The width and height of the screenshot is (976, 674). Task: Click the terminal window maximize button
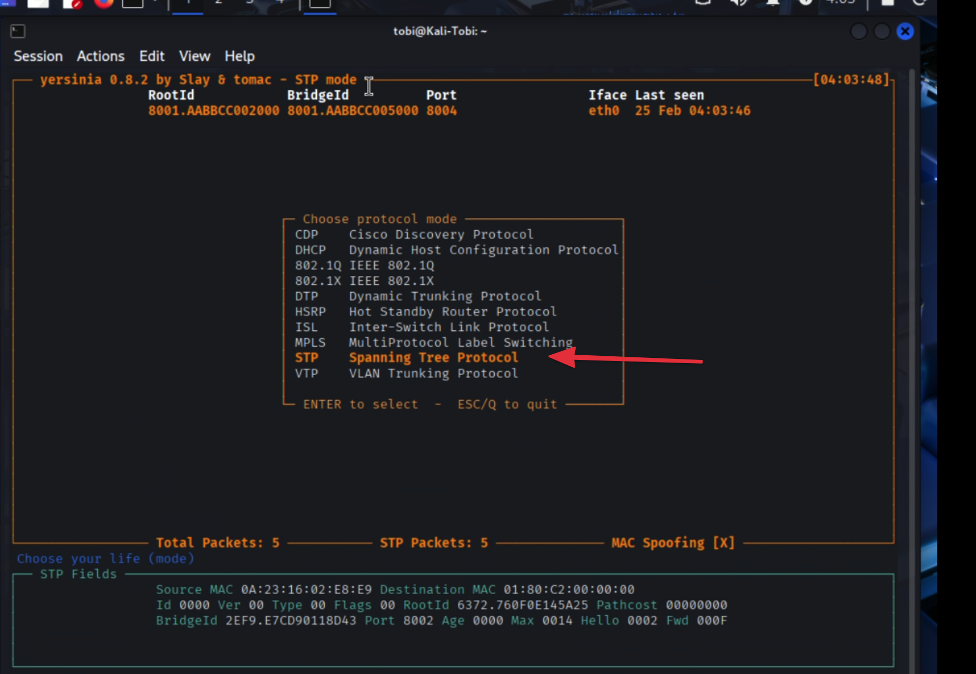point(882,31)
